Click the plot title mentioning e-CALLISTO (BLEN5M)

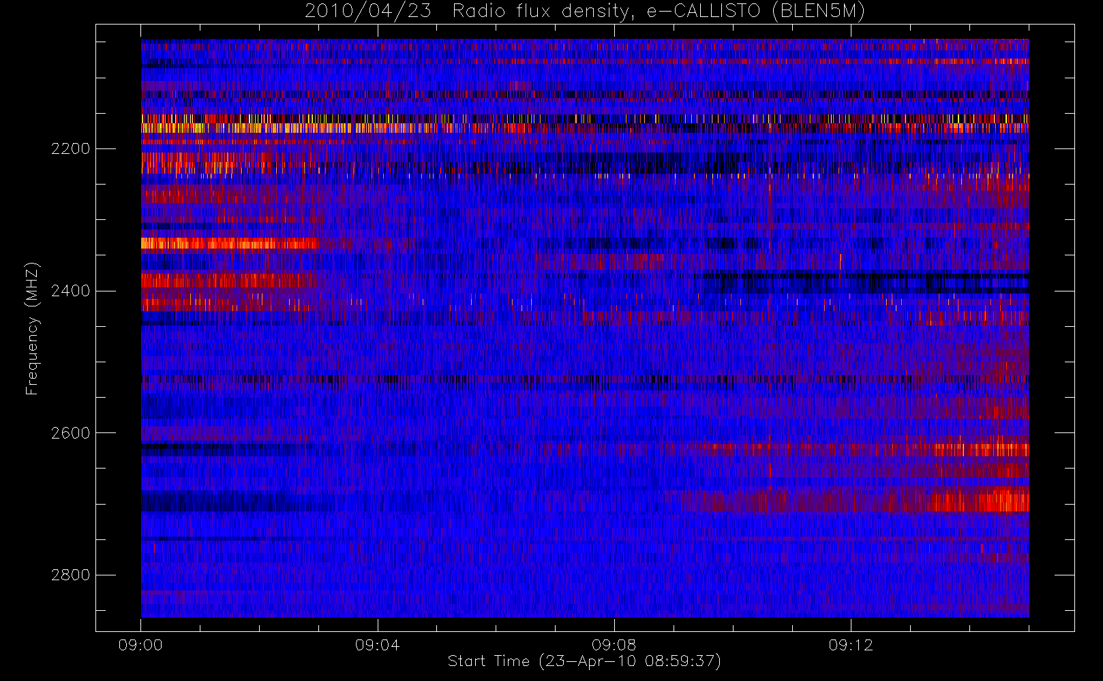point(585,12)
